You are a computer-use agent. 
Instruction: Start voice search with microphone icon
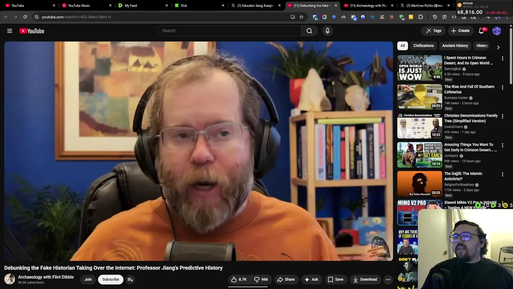[x=327, y=31]
